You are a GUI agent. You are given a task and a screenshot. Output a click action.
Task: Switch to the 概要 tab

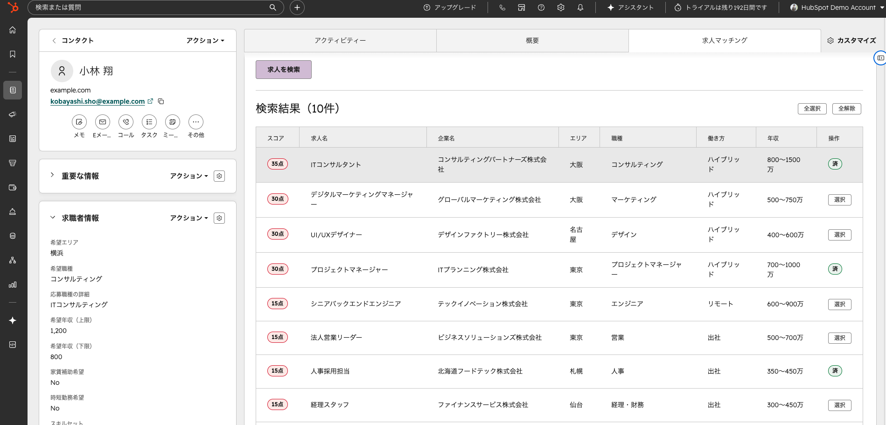pos(532,41)
